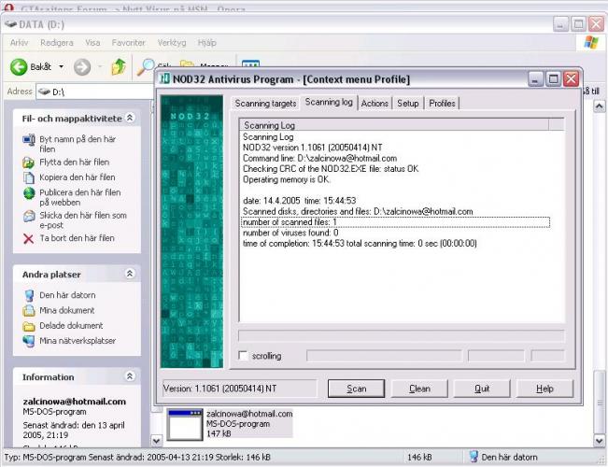608x467 pixels.
Task: Click the Sök magnifying glass icon
Action: click(147, 66)
